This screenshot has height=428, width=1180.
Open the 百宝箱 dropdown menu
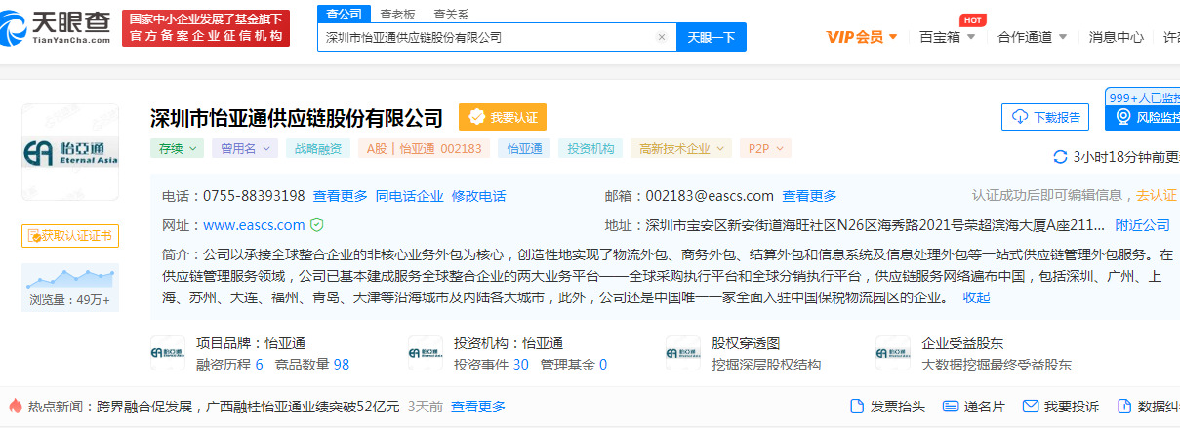pos(948,37)
